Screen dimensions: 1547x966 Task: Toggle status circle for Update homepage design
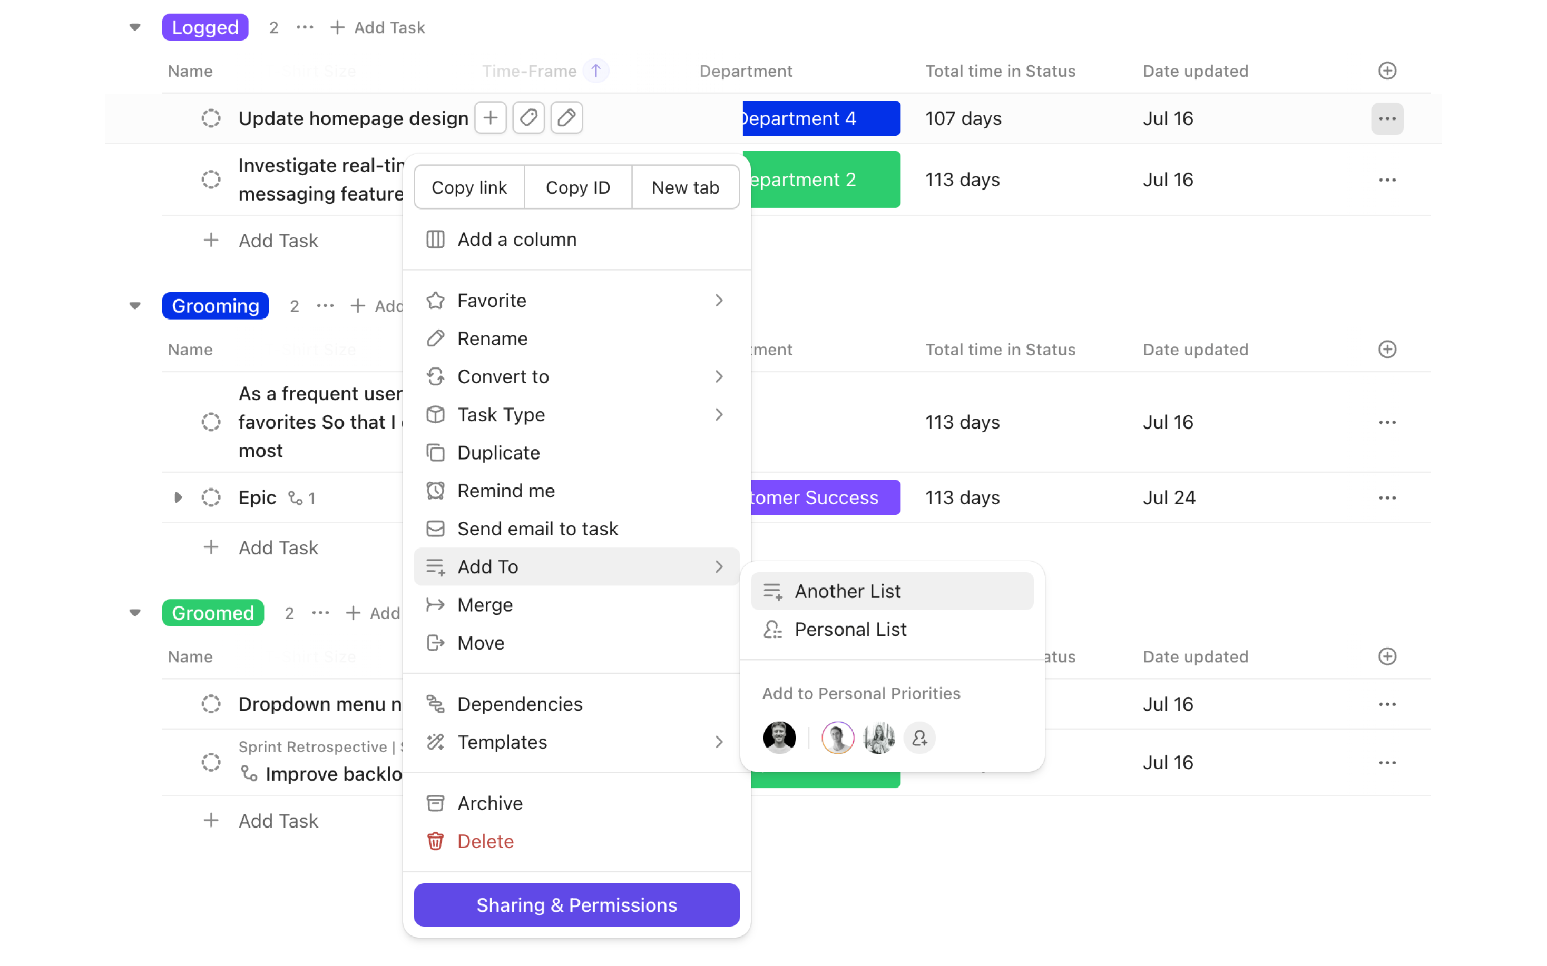211,118
